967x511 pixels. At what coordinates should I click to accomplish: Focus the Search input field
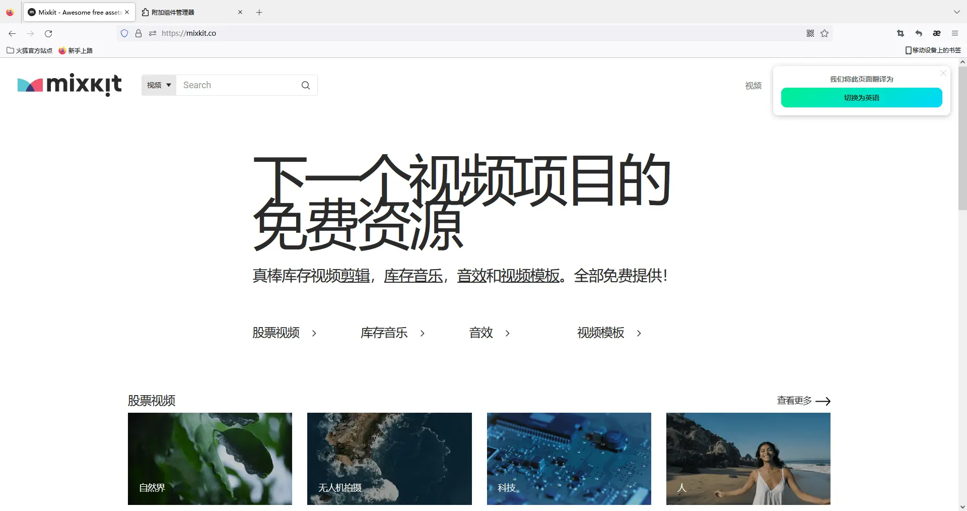238,85
